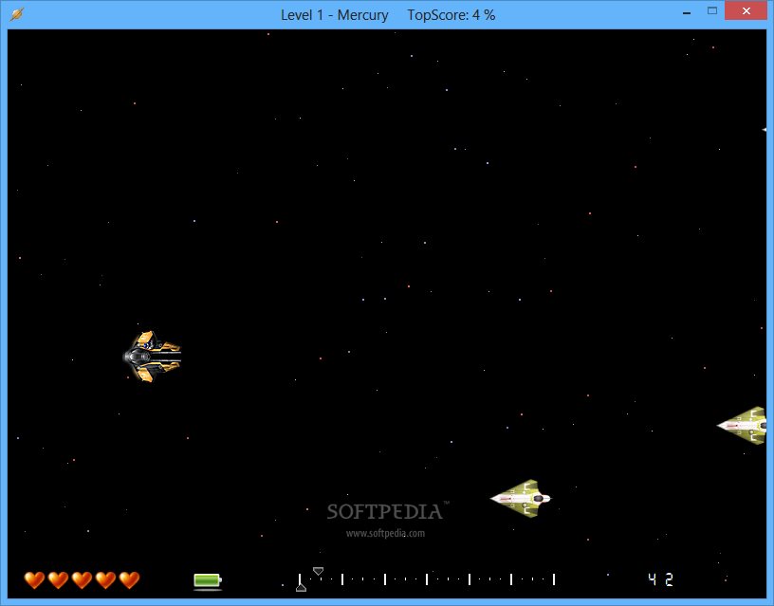Click the 'Level 1 - Mercury' title text
774x606 pixels.
pos(335,15)
